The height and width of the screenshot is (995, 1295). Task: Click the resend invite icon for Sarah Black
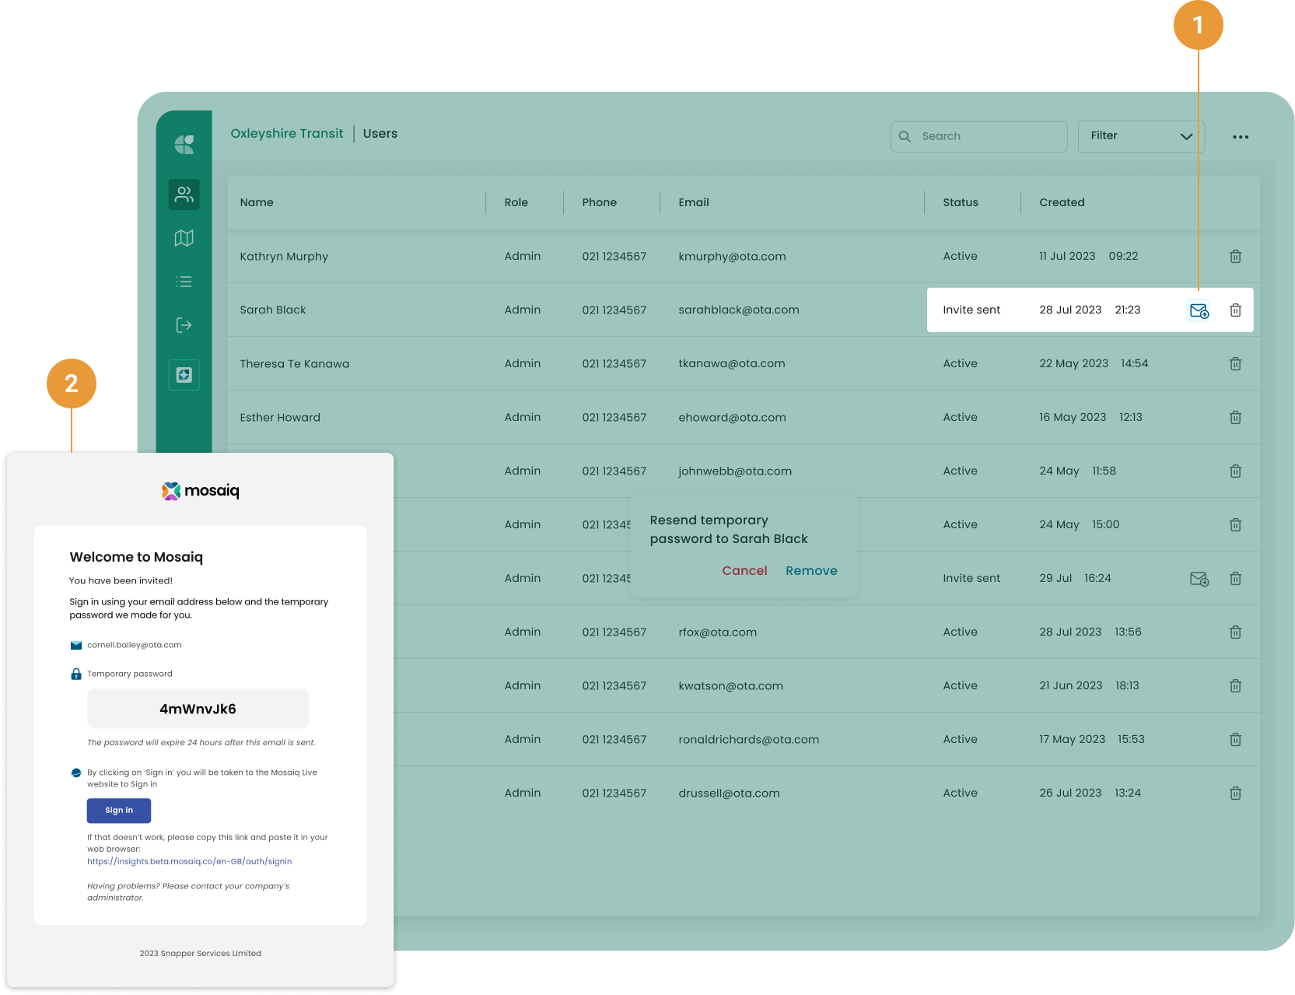(x=1199, y=310)
